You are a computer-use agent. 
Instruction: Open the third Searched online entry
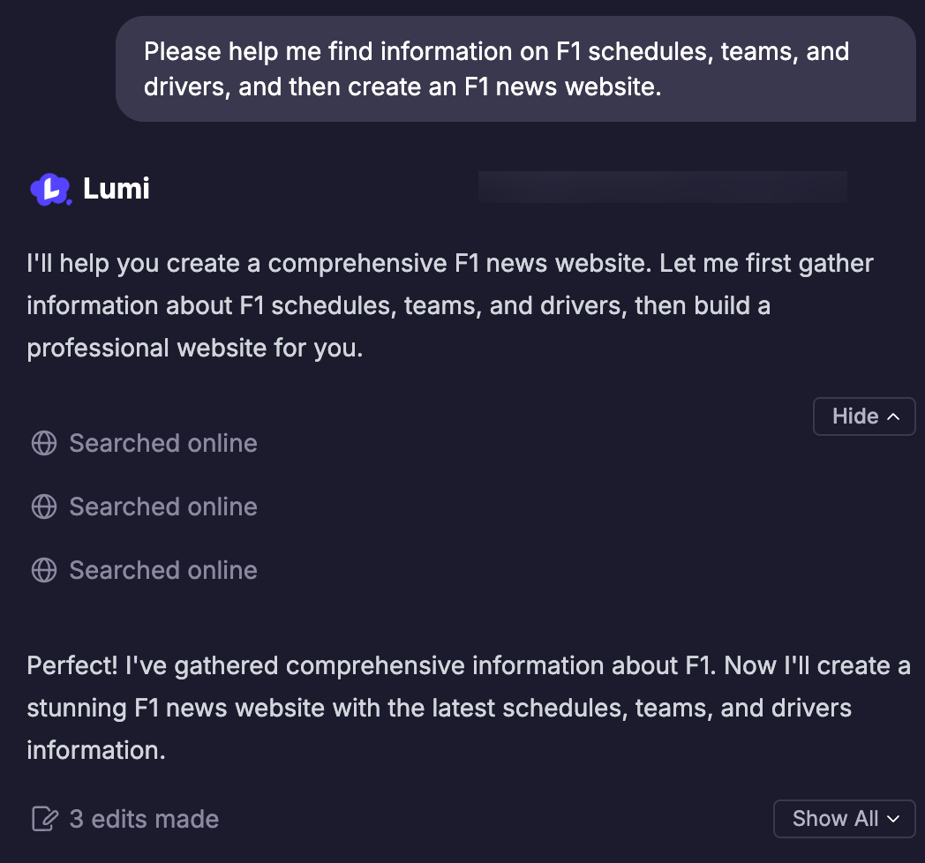click(163, 570)
